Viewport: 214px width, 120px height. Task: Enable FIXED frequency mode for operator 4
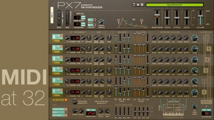(x=58, y=63)
